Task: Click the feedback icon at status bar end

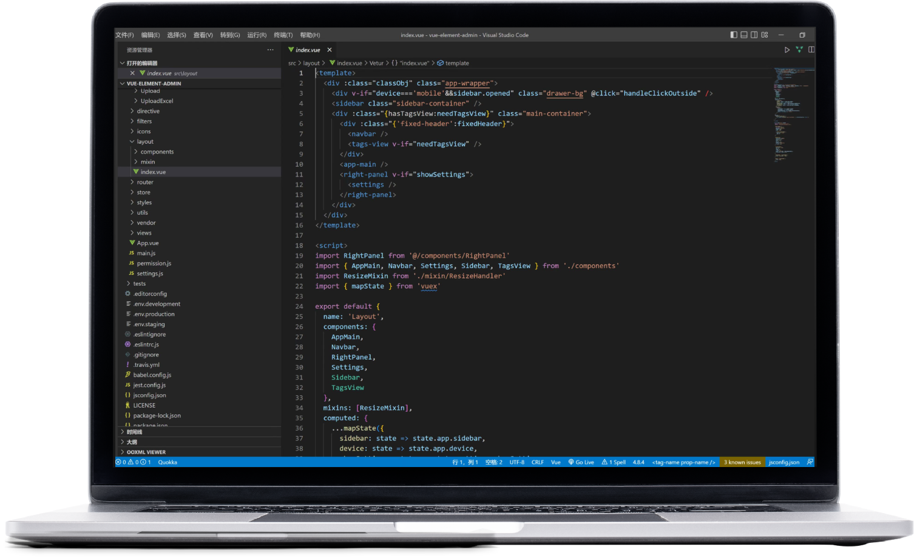Action: [810, 462]
